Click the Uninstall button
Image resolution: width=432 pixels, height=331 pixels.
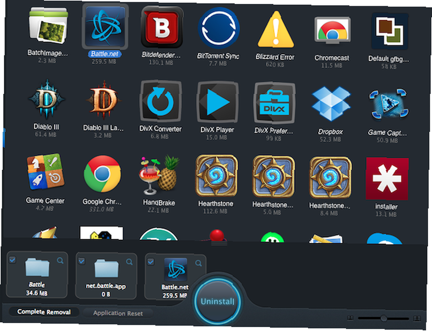pos(217,301)
